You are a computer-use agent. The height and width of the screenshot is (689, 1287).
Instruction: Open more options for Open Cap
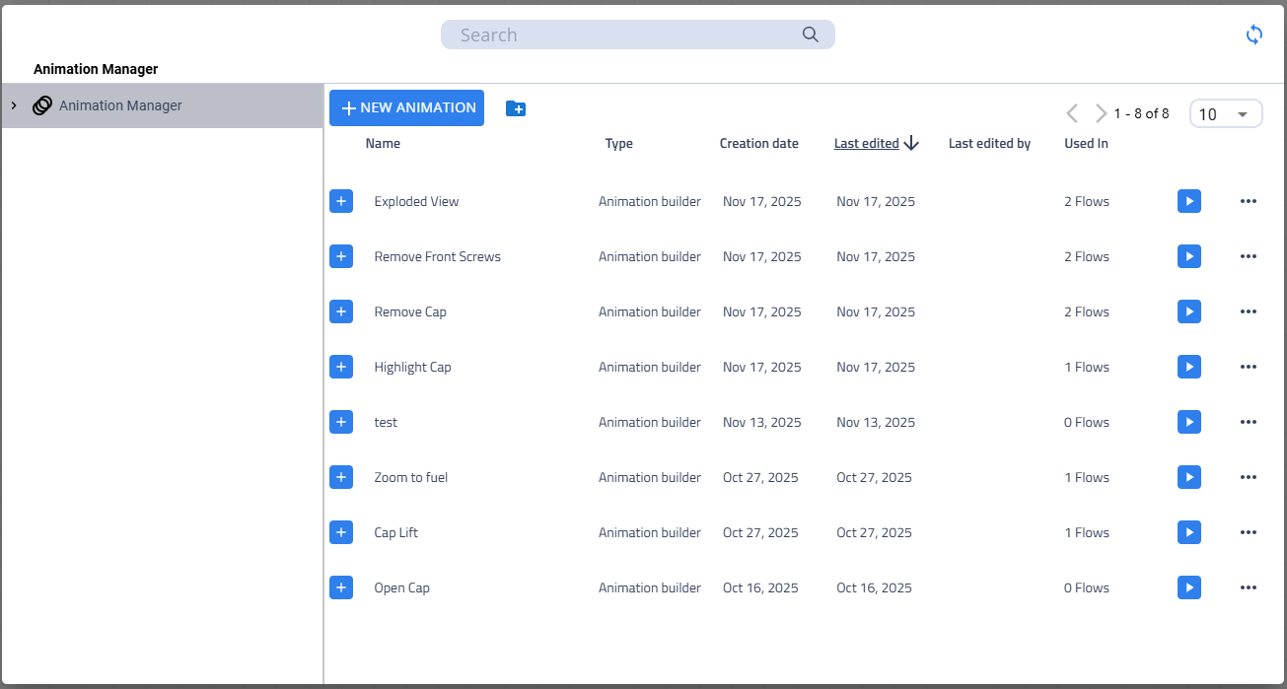(1248, 587)
